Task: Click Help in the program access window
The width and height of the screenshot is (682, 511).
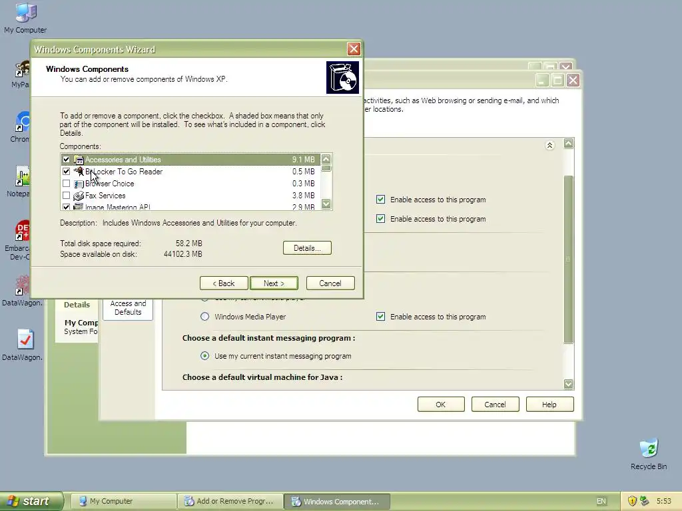Action: [x=549, y=405]
